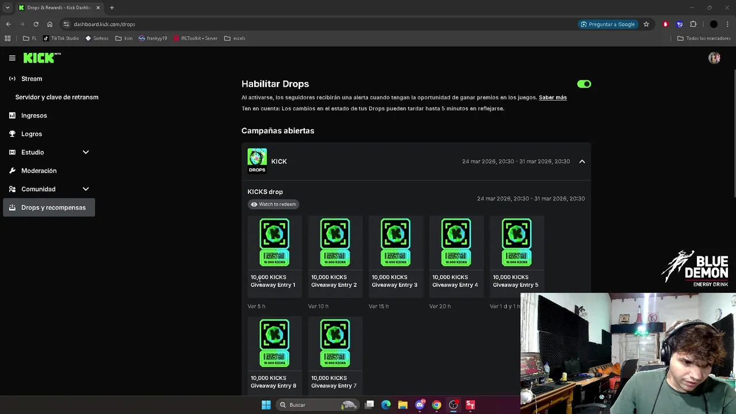Click the 'Ver 10 h' text
736x414 pixels.
click(x=318, y=306)
